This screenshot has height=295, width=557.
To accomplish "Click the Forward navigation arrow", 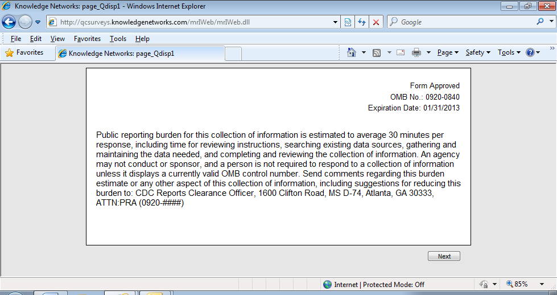I will point(25,22).
